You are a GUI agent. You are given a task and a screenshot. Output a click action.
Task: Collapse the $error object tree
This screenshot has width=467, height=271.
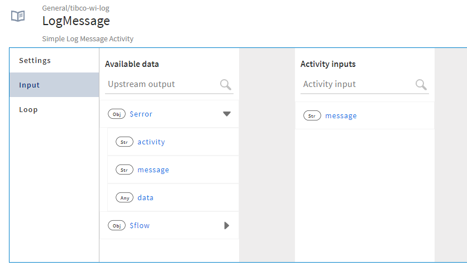pos(226,114)
